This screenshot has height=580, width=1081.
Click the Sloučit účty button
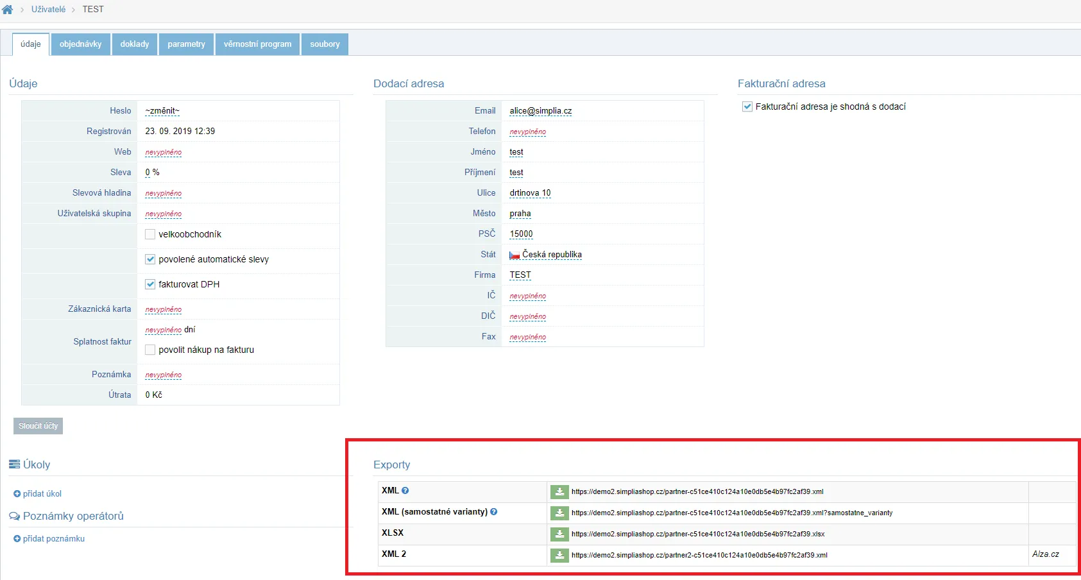(x=38, y=426)
